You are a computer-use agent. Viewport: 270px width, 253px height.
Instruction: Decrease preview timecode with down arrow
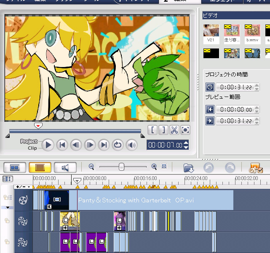(186, 147)
